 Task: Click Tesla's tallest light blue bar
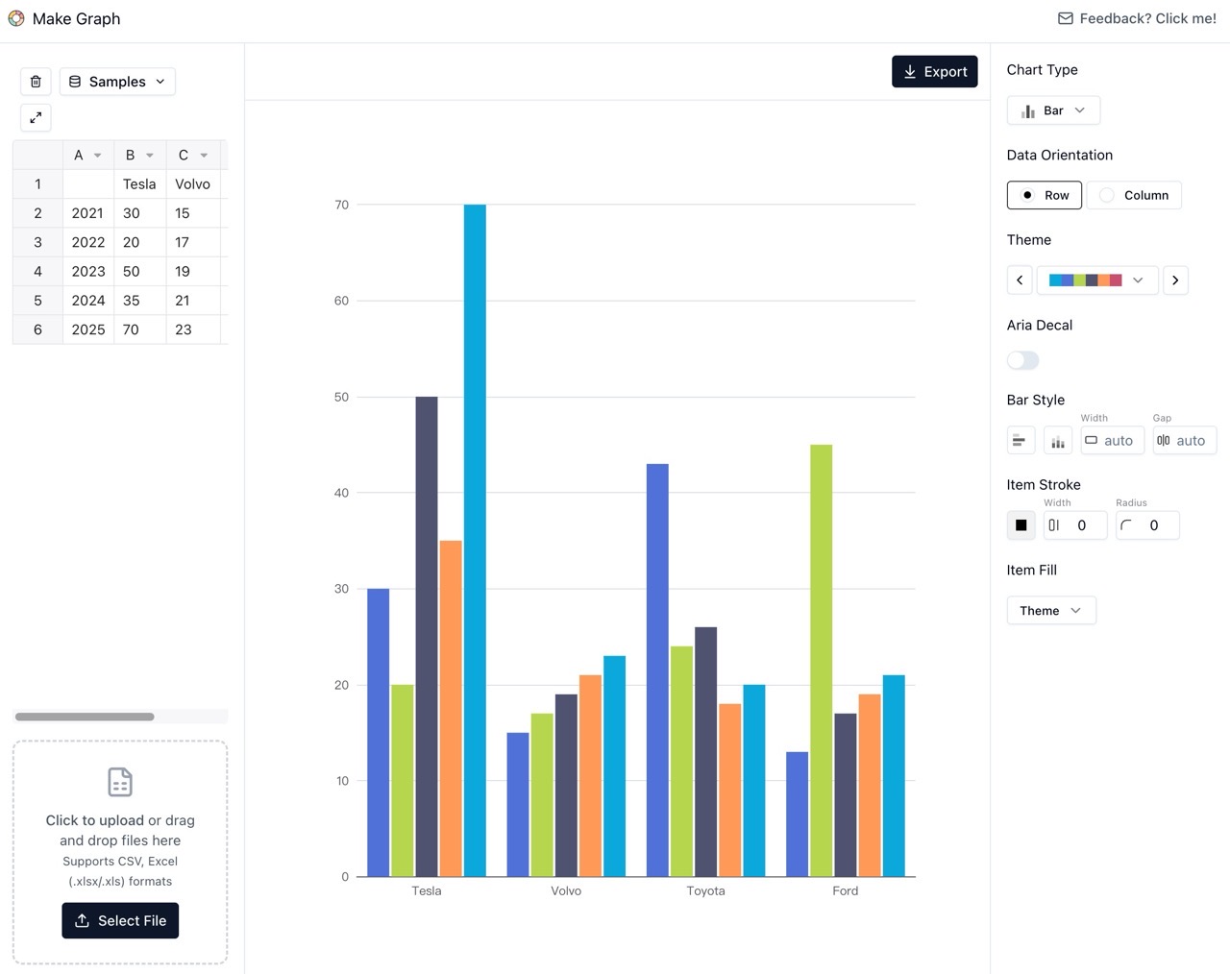pyautogui.click(x=475, y=540)
